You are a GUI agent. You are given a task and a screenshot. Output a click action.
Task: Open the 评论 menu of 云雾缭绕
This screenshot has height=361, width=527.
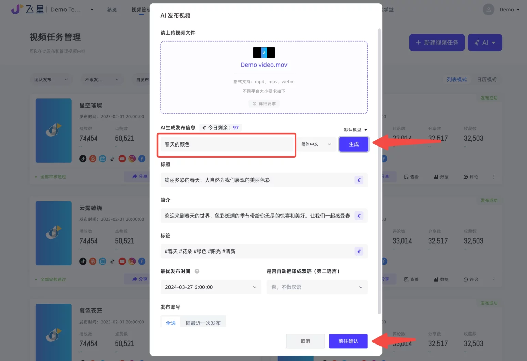[x=470, y=279]
